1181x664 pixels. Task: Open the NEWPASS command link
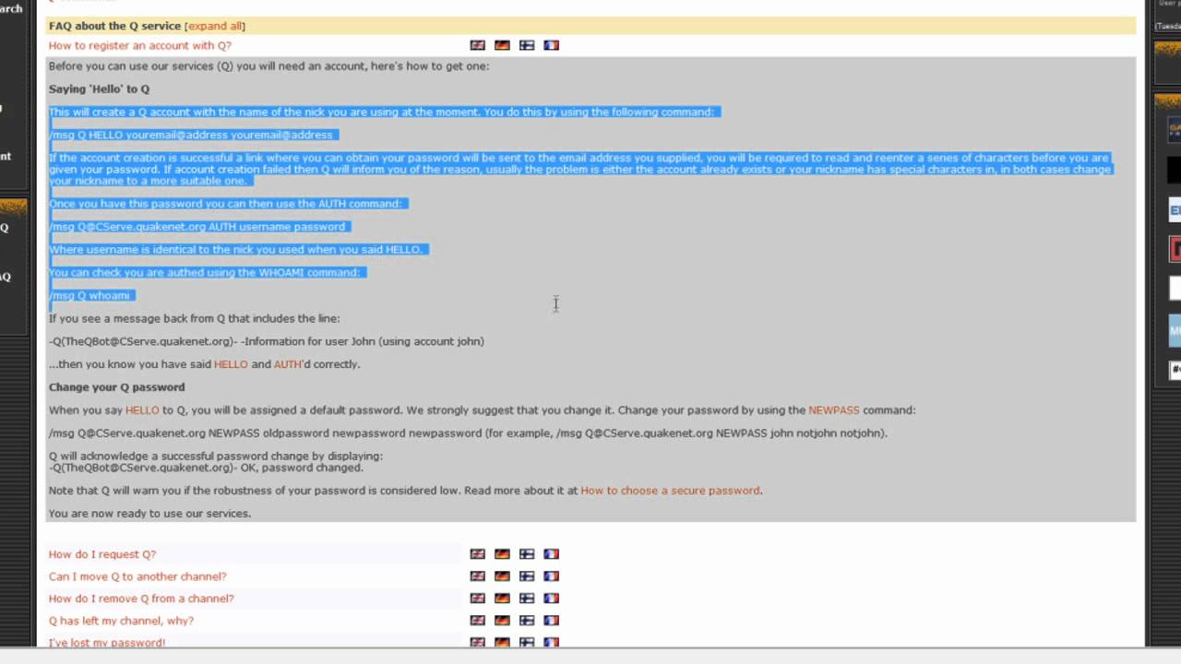click(x=834, y=410)
